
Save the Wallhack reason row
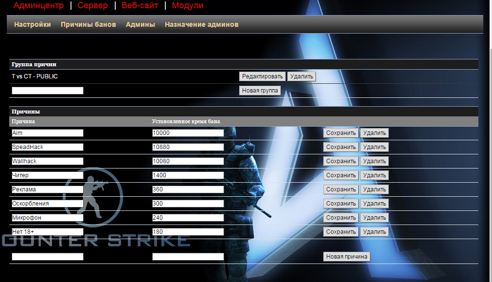(x=341, y=161)
